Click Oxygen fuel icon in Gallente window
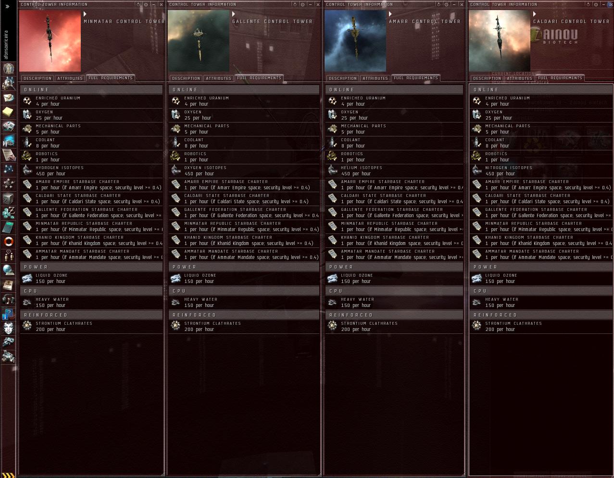Image resolution: width=614 pixels, height=478 pixels. click(x=175, y=115)
